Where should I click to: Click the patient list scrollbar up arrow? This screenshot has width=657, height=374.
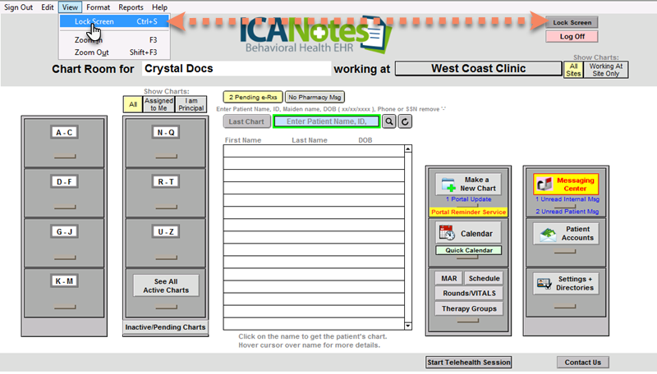pyautogui.click(x=407, y=149)
